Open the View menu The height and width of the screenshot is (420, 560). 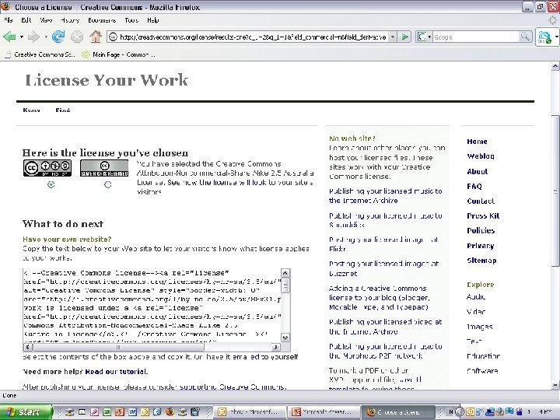click(46, 20)
